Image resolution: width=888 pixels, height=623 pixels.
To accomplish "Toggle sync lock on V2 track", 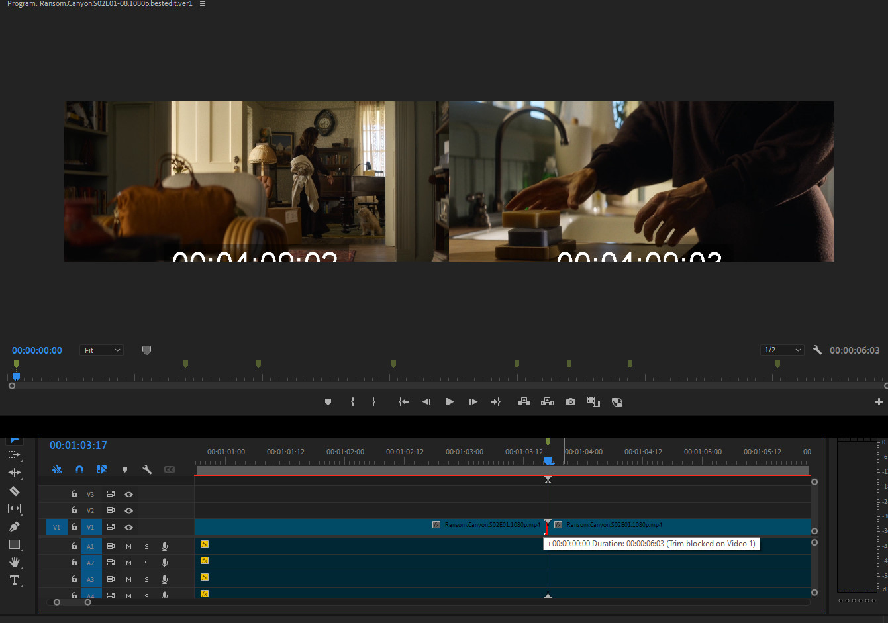I will [x=111, y=510].
